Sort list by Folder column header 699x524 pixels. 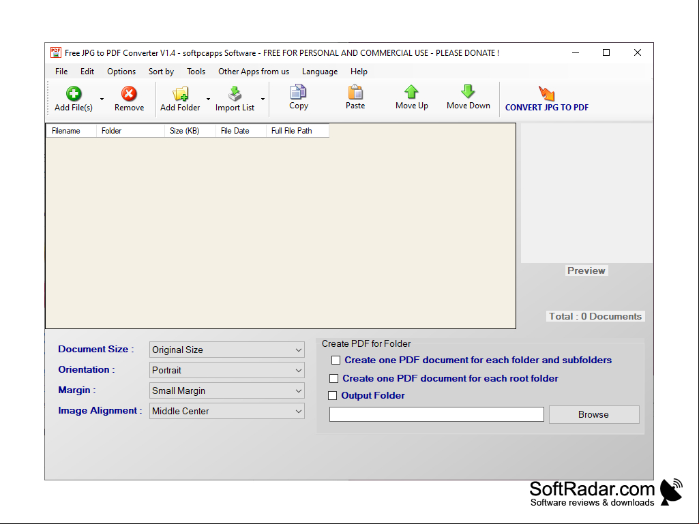coord(131,131)
